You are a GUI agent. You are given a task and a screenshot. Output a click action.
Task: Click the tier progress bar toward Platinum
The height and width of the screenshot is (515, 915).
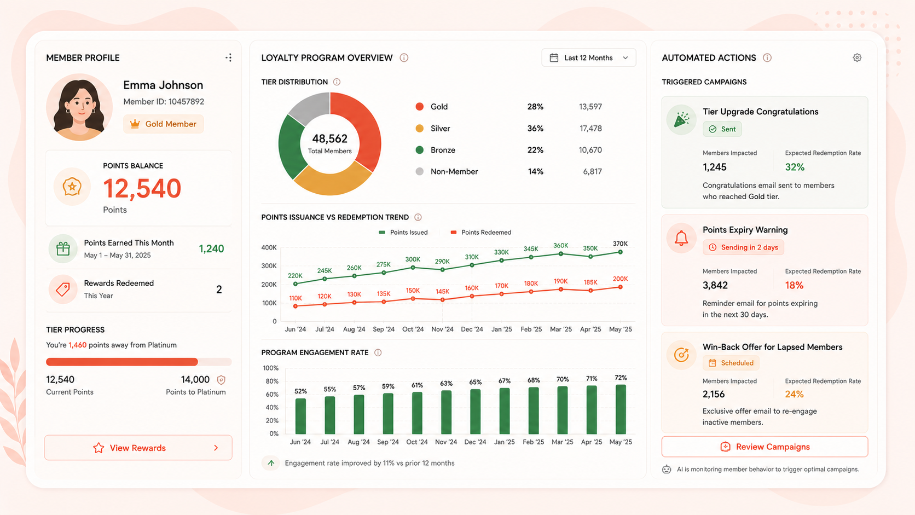coord(138,362)
